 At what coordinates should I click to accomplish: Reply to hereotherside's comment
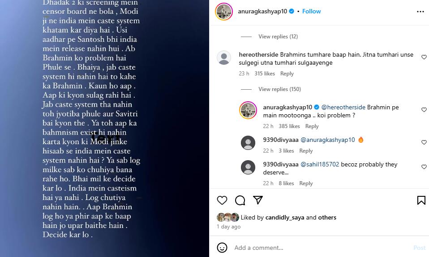click(x=287, y=74)
